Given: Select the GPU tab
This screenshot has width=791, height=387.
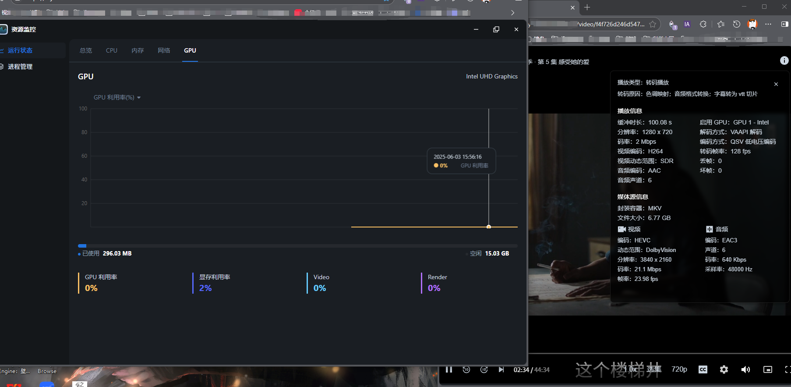Looking at the screenshot, I should click(x=190, y=50).
